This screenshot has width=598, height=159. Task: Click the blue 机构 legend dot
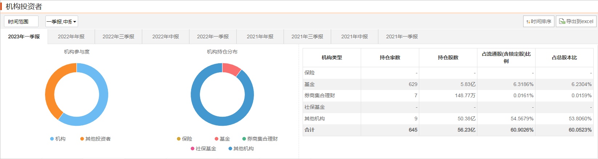[52, 139]
